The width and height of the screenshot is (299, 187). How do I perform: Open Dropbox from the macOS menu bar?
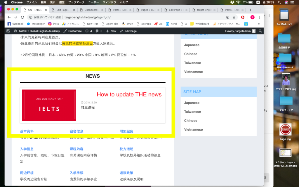point(232,2)
